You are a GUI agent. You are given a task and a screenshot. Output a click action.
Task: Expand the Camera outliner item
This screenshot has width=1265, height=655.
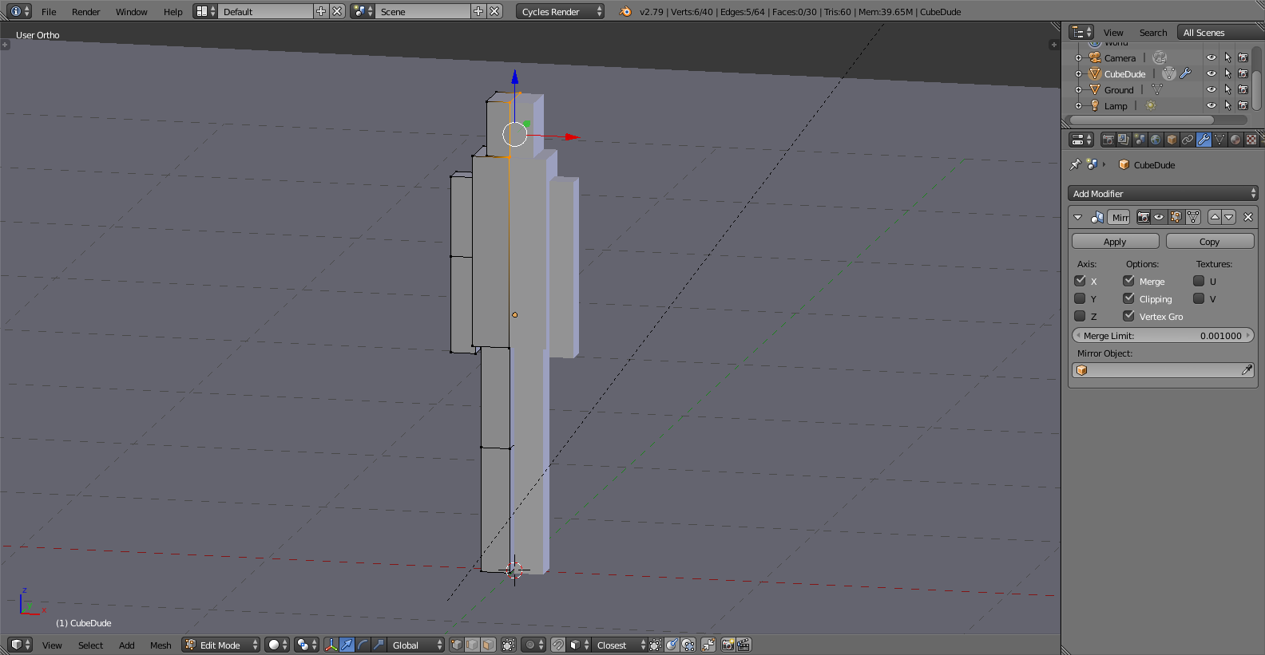tap(1078, 57)
